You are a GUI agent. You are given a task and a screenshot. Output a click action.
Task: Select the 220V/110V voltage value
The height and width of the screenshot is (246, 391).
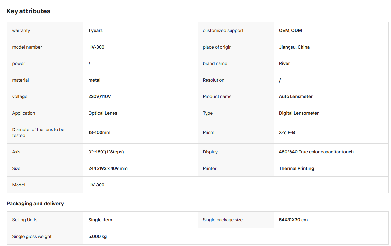(x=100, y=96)
